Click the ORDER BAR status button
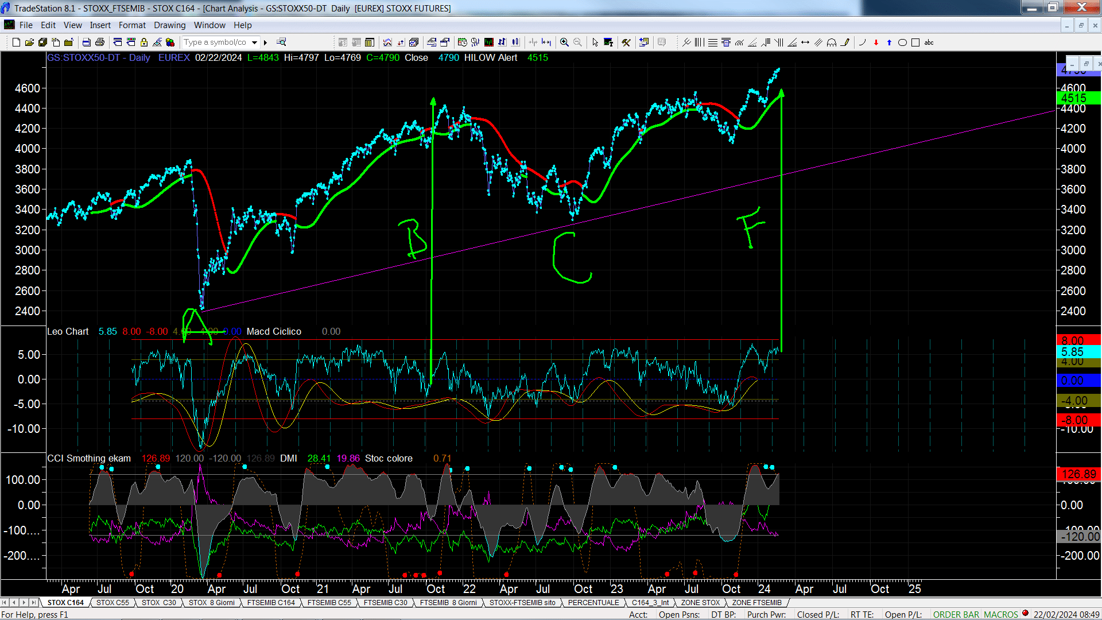1102x620 pixels. pyautogui.click(x=956, y=615)
